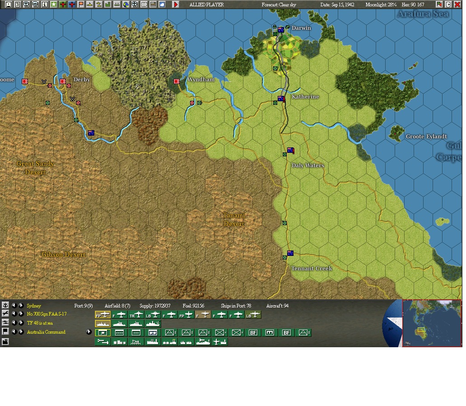Click the OP toolbar button
The height and width of the screenshot is (406, 466).
[144, 5]
